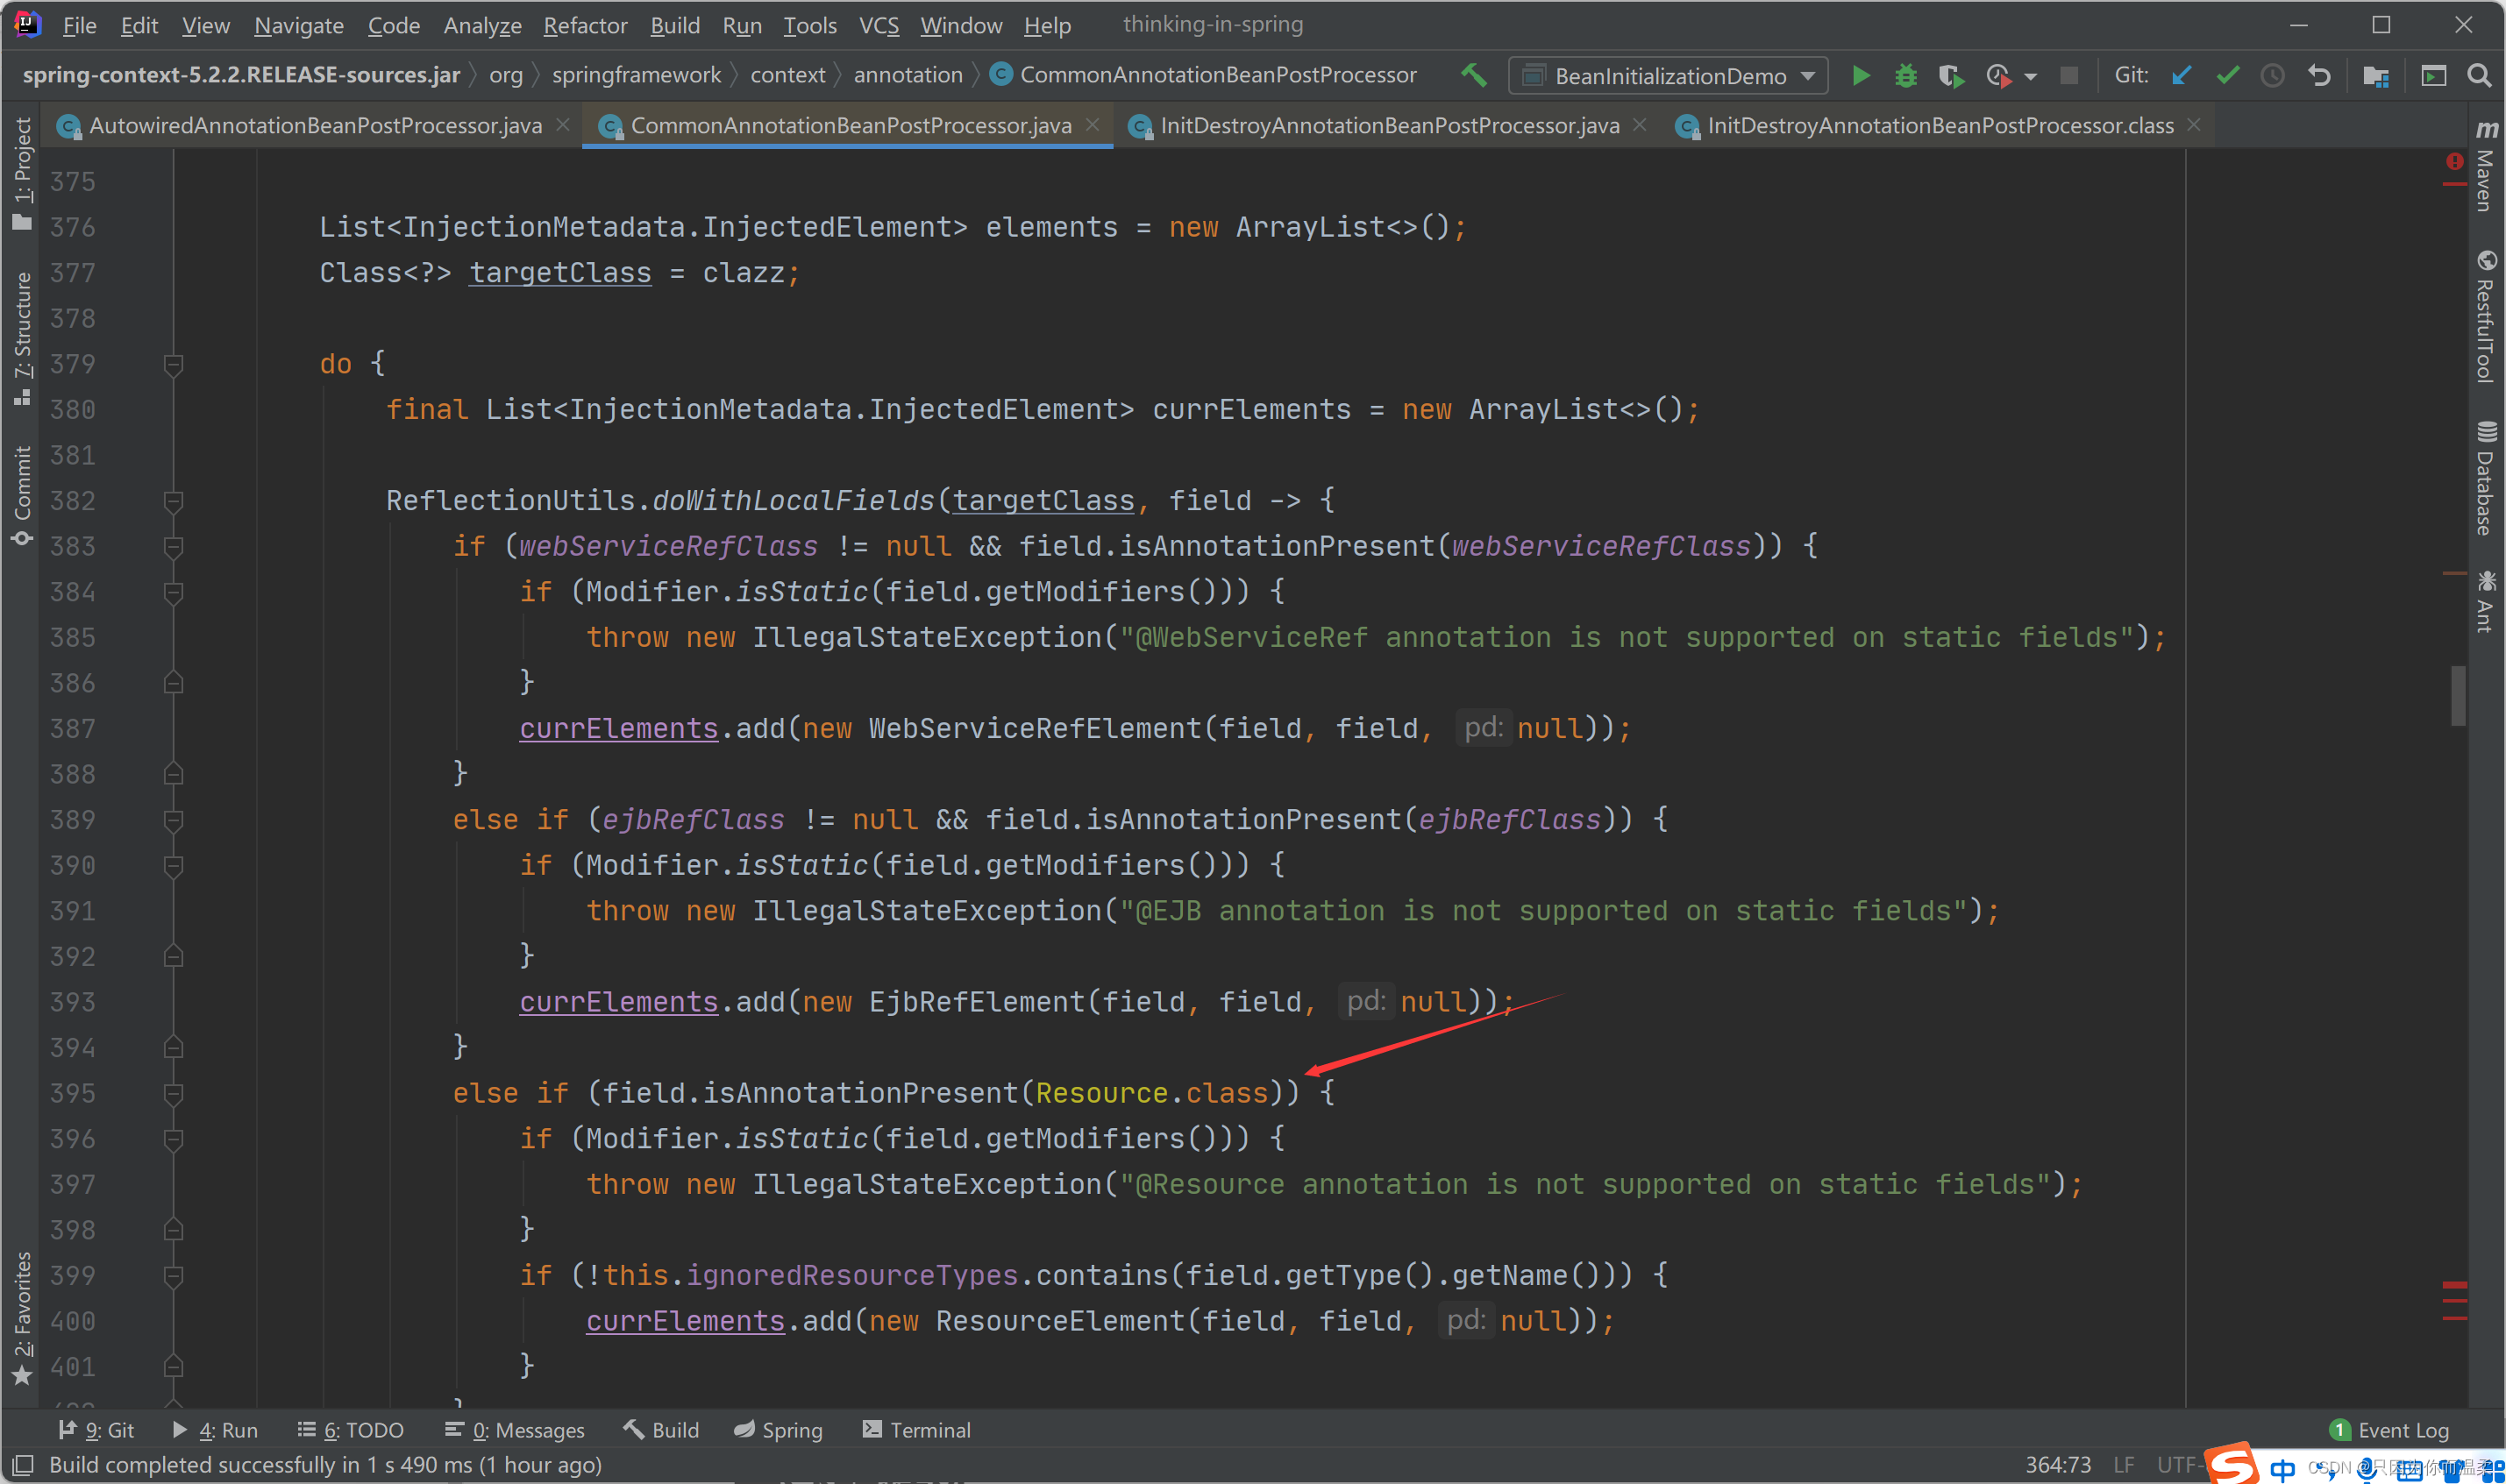
Task: Run with coverage shield icon
Action: coord(1950,76)
